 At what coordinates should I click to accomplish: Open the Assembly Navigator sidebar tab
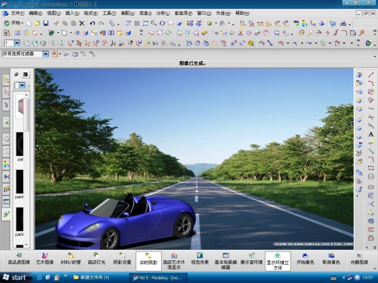pos(6,80)
